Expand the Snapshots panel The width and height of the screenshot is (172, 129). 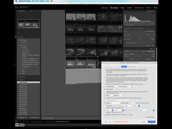tap(18, 77)
